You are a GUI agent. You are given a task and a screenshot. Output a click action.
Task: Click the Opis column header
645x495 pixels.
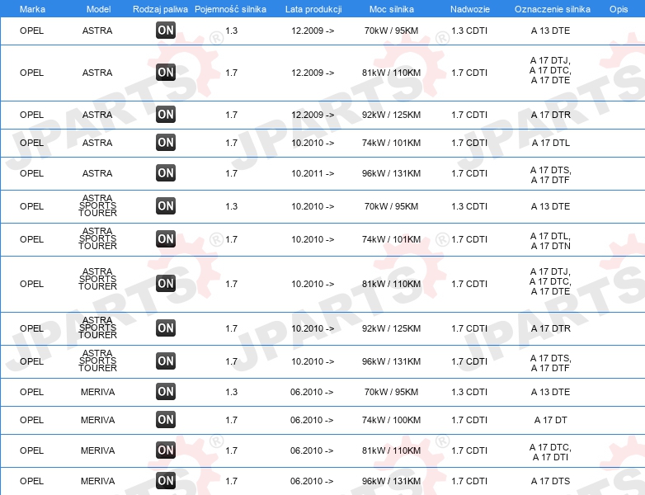[x=619, y=9]
